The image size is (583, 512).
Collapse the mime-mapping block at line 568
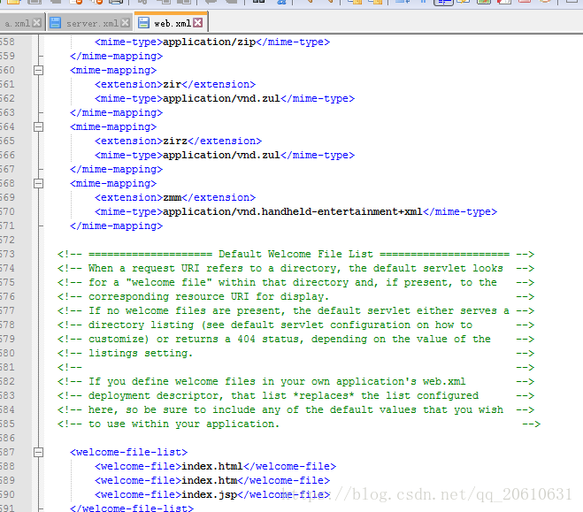pos(38,183)
